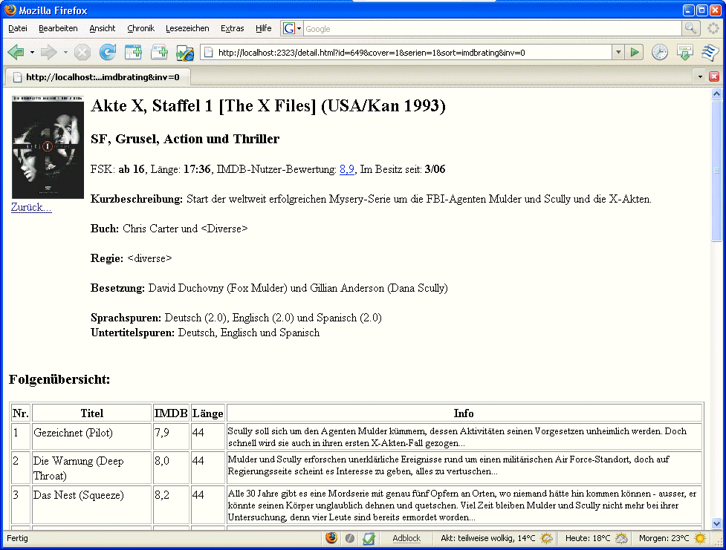Click the green Go arrow button

(x=635, y=52)
